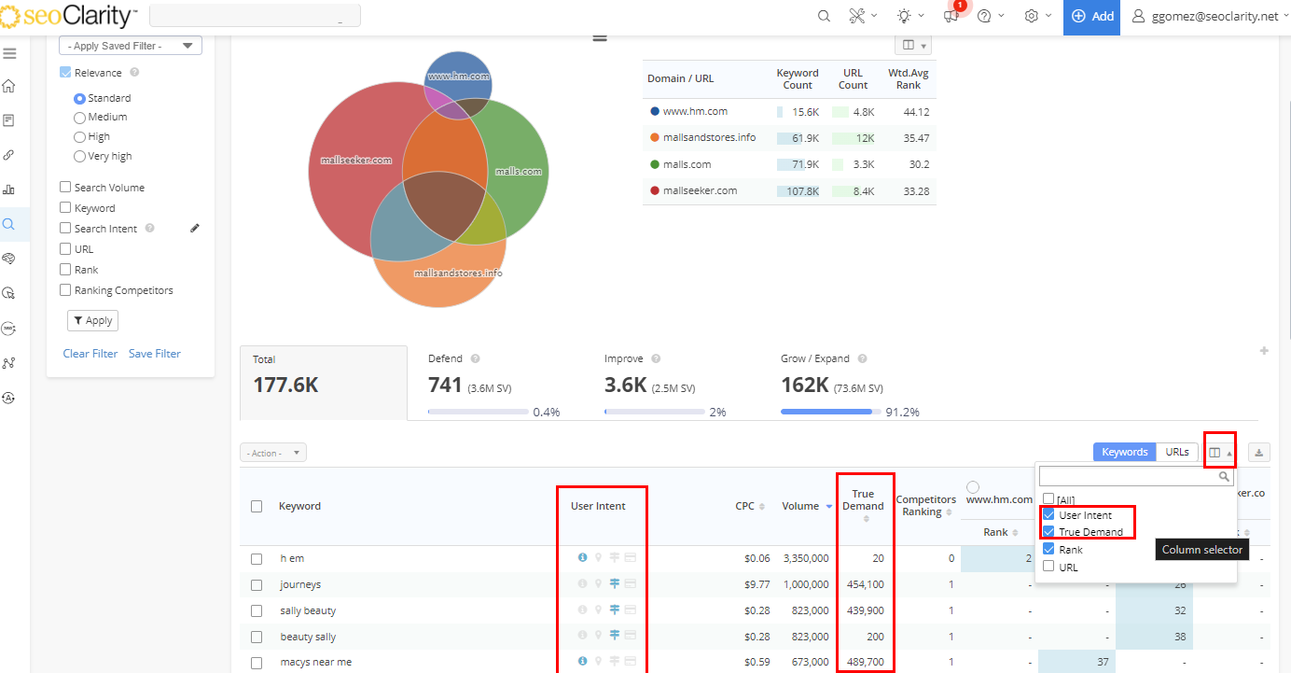The height and width of the screenshot is (673, 1291).
Task: Click the search magnifier icon in top bar
Action: tap(824, 16)
